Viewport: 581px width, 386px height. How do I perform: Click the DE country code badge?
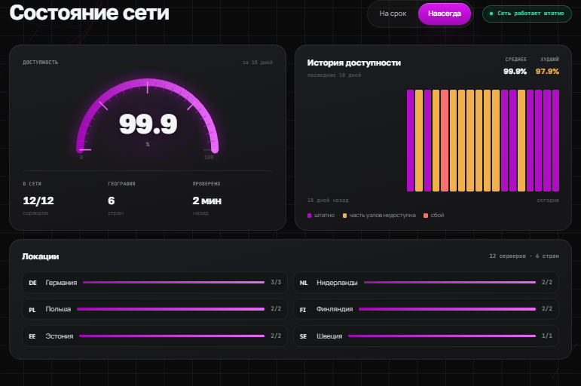point(32,283)
